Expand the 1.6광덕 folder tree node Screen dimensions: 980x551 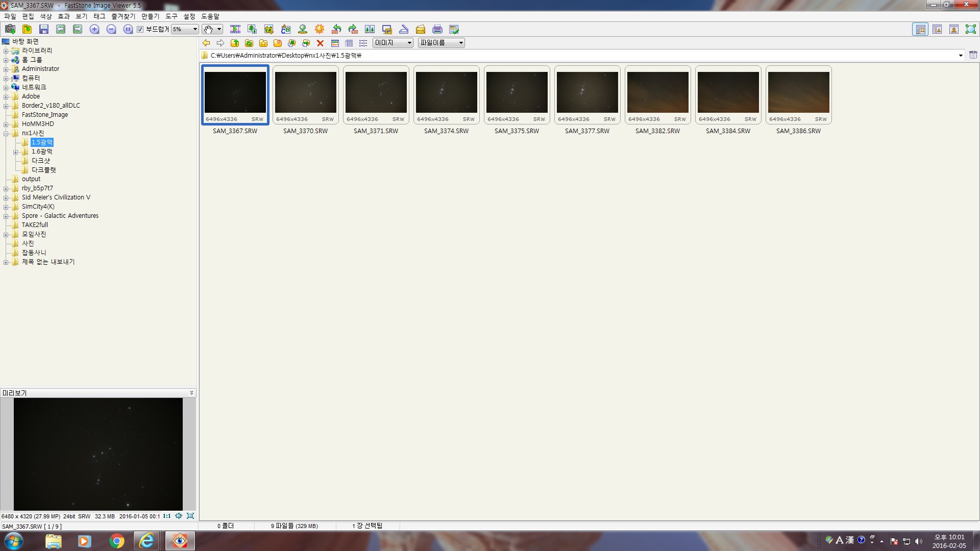point(15,152)
